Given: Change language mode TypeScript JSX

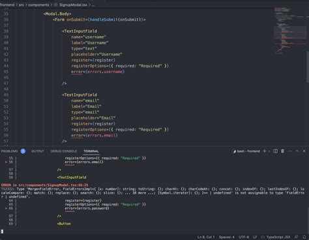Looking at the screenshot, I should click(276, 237).
